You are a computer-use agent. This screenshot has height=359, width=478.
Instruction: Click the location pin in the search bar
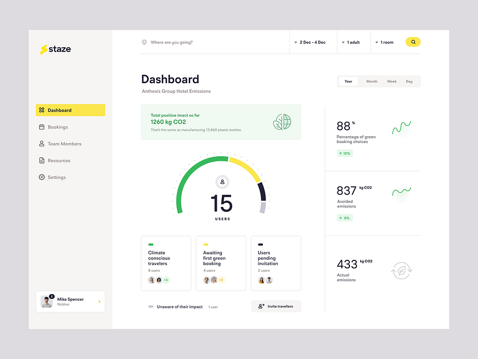(145, 42)
